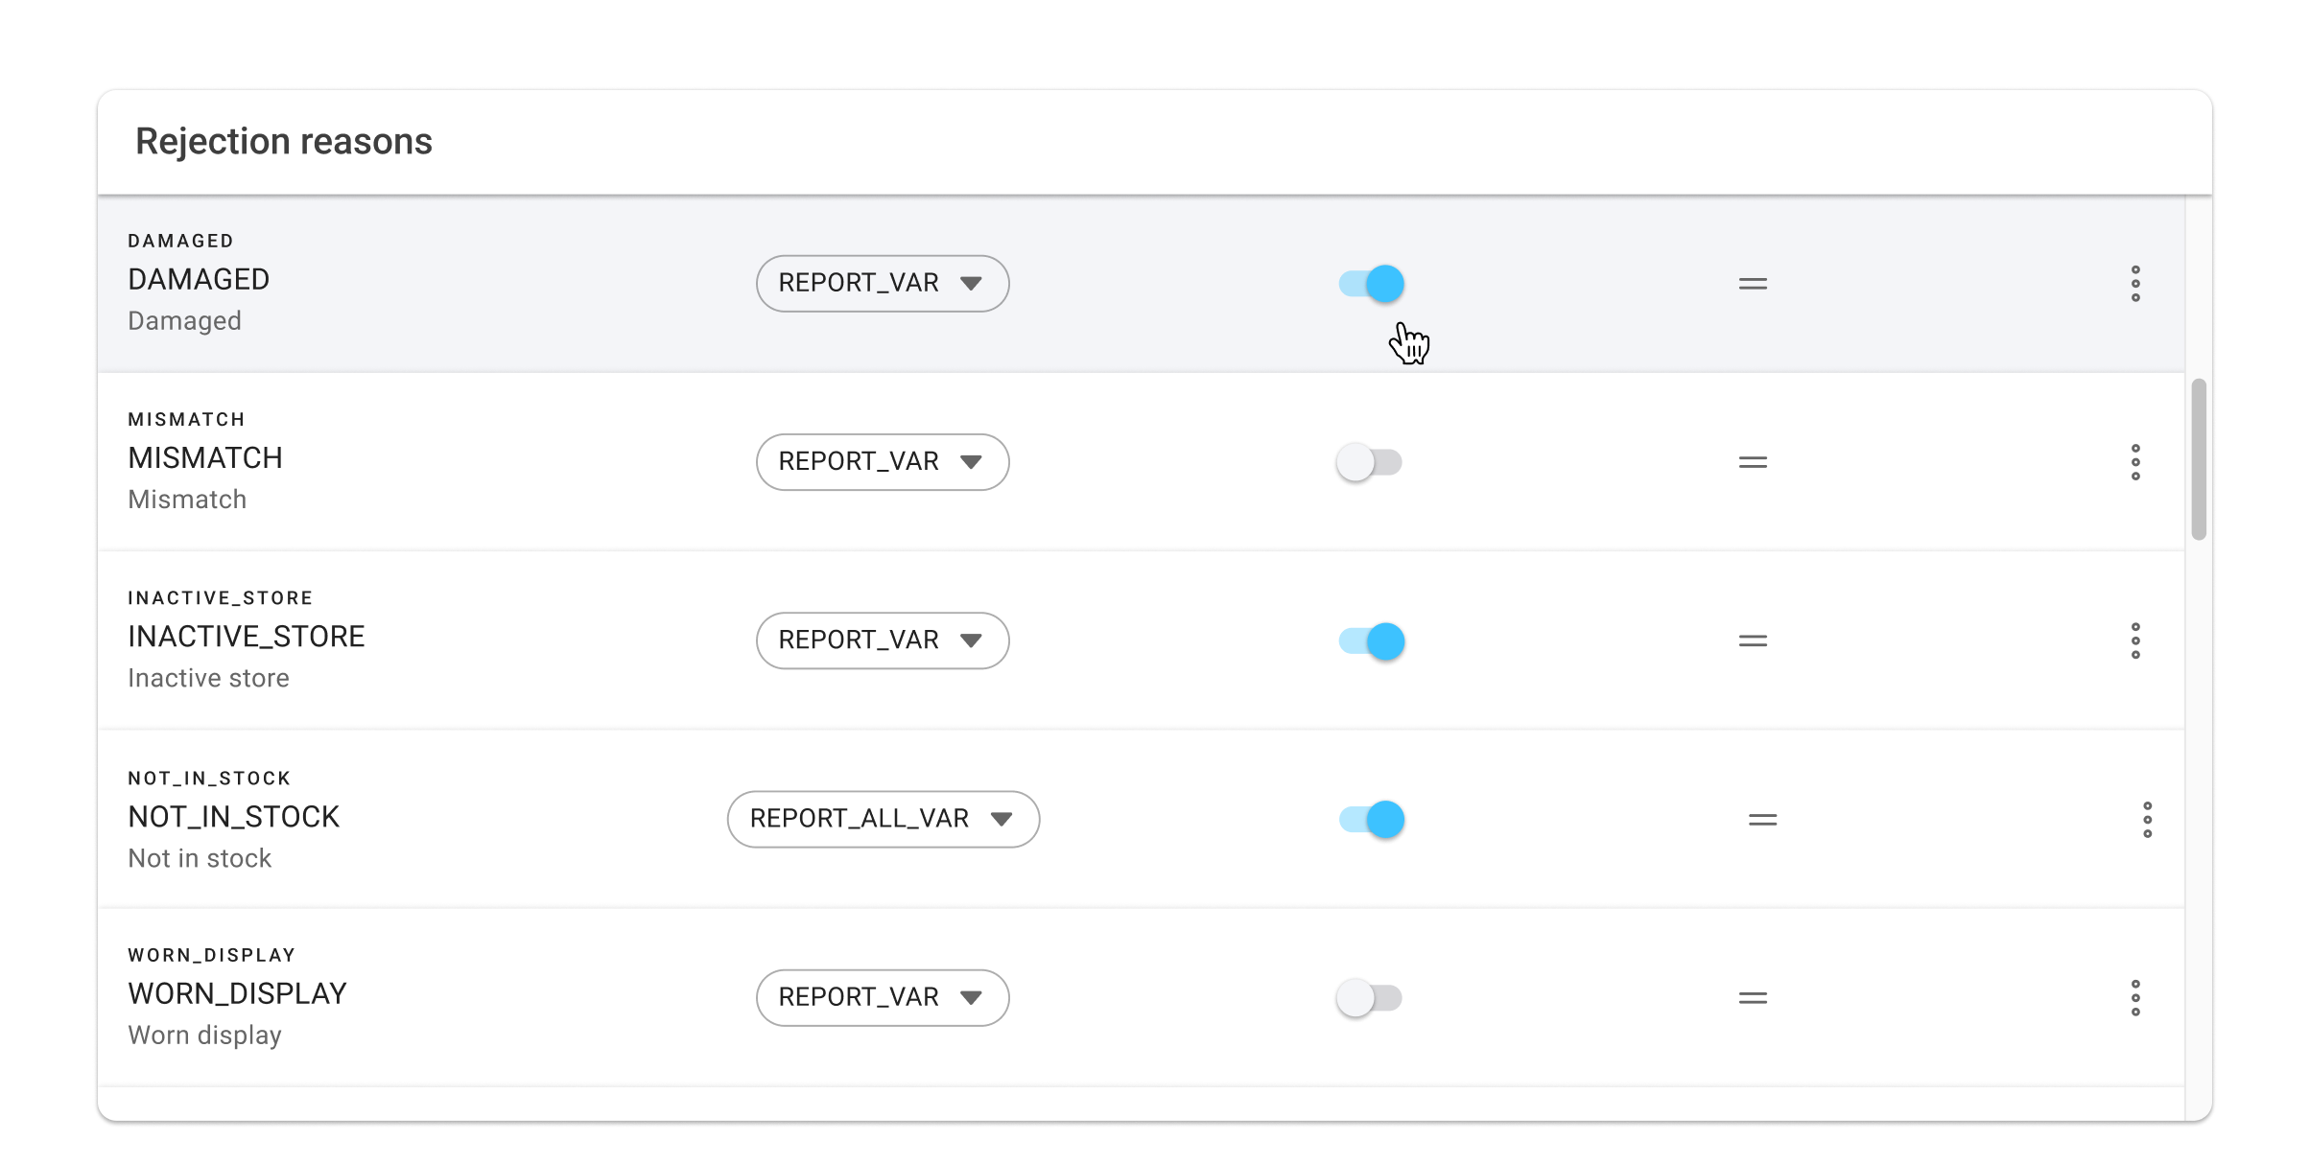Turn on the WORN_DISPLAY toggle switch
This screenshot has width=2310, height=1164.
(1370, 998)
